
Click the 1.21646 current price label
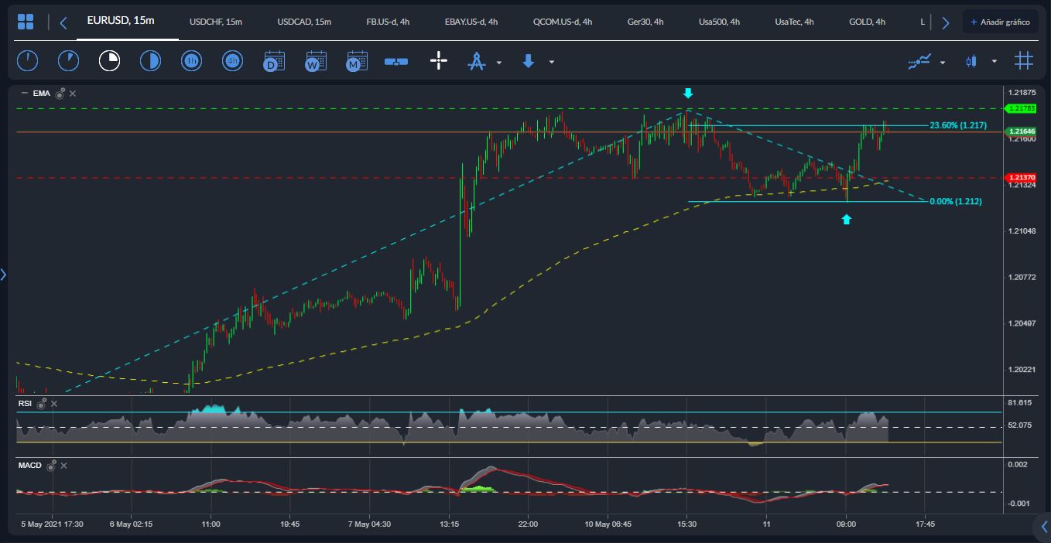[x=1019, y=132]
